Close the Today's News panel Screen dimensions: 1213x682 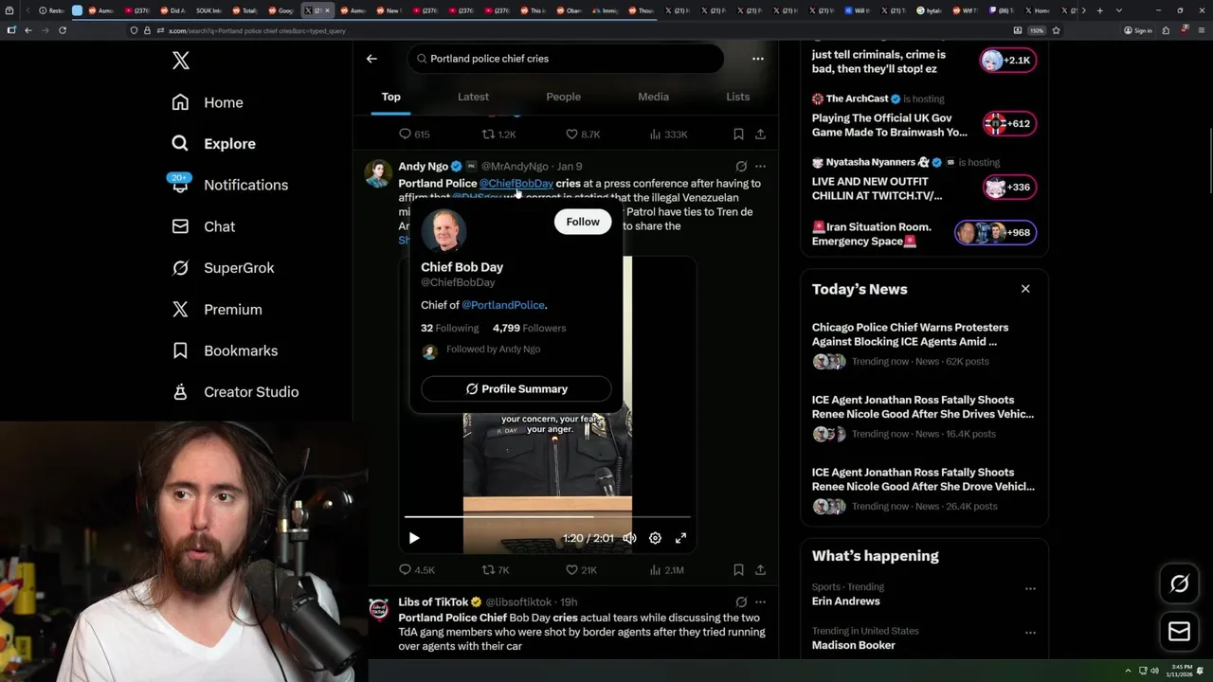(1025, 289)
